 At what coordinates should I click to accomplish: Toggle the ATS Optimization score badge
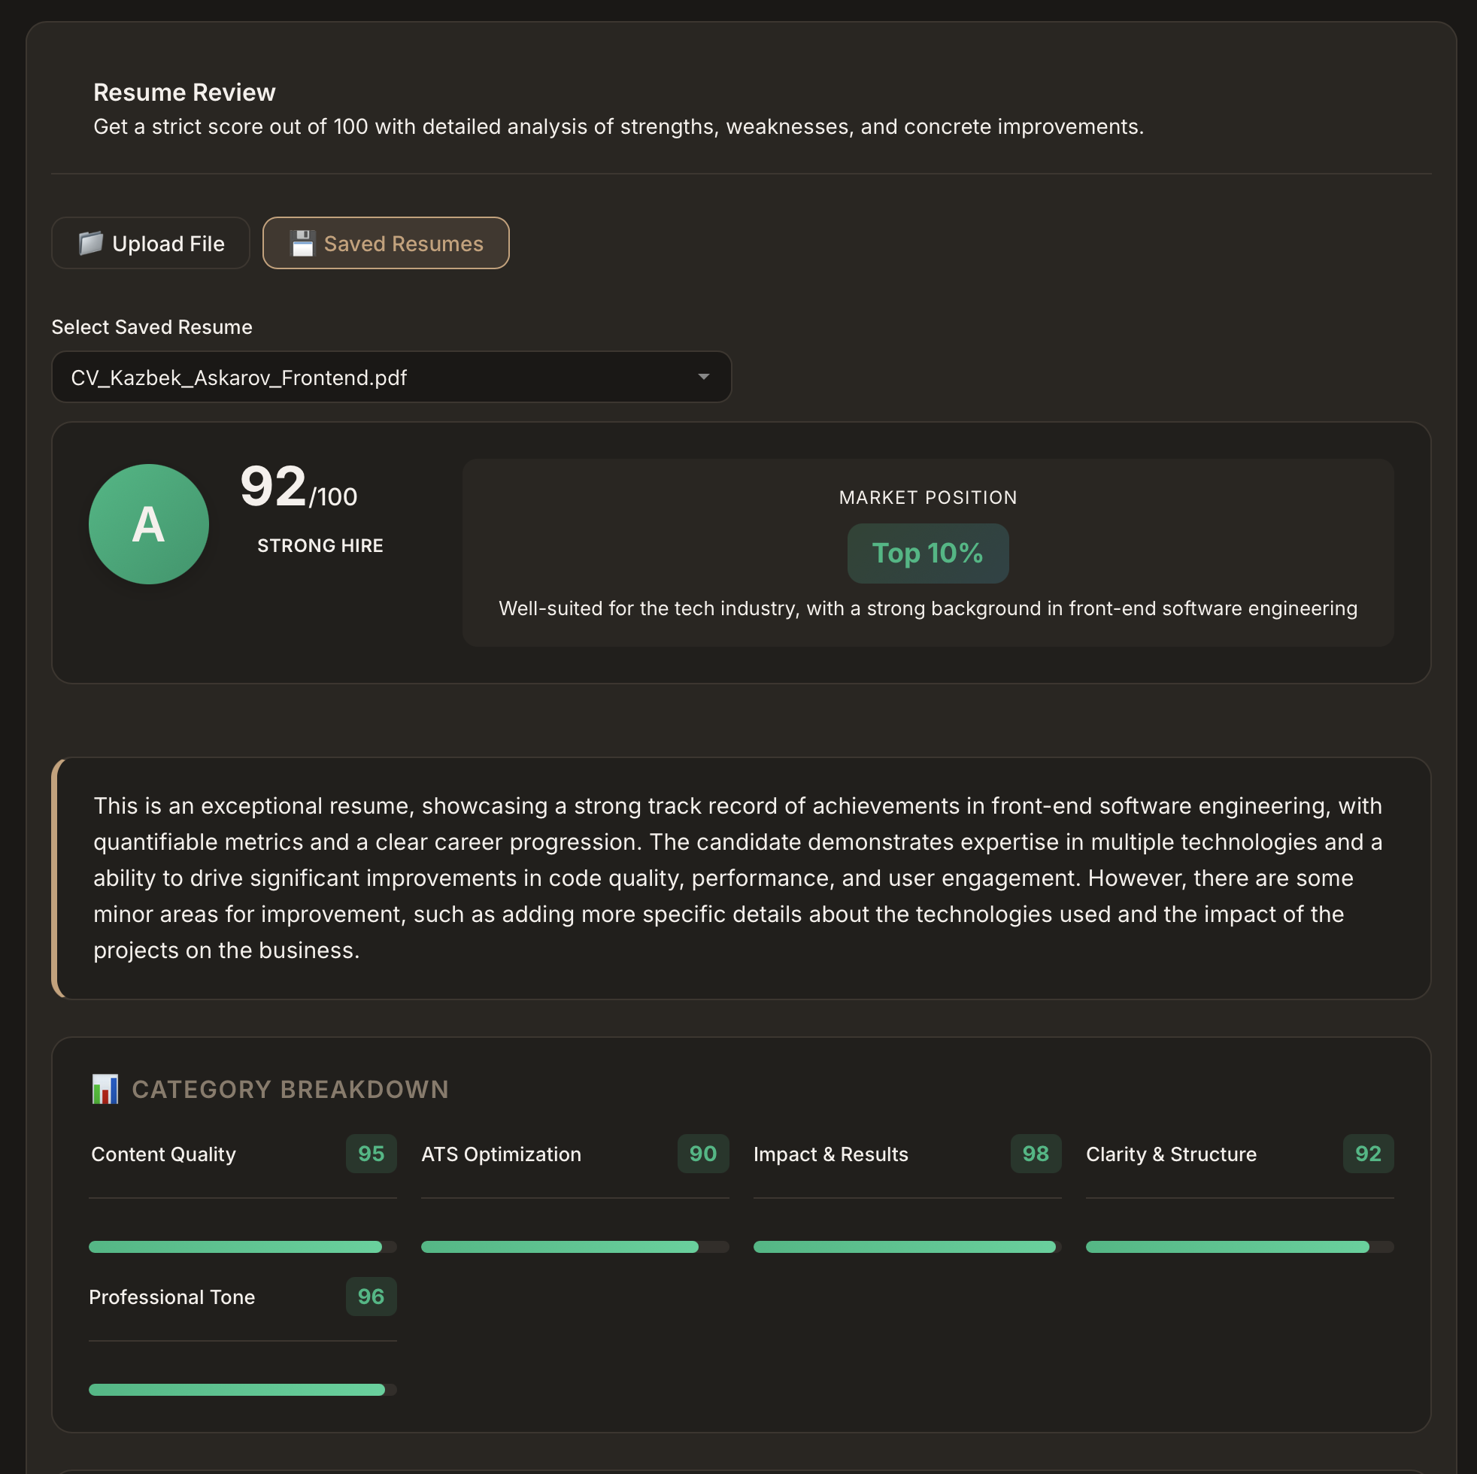[x=702, y=1154]
